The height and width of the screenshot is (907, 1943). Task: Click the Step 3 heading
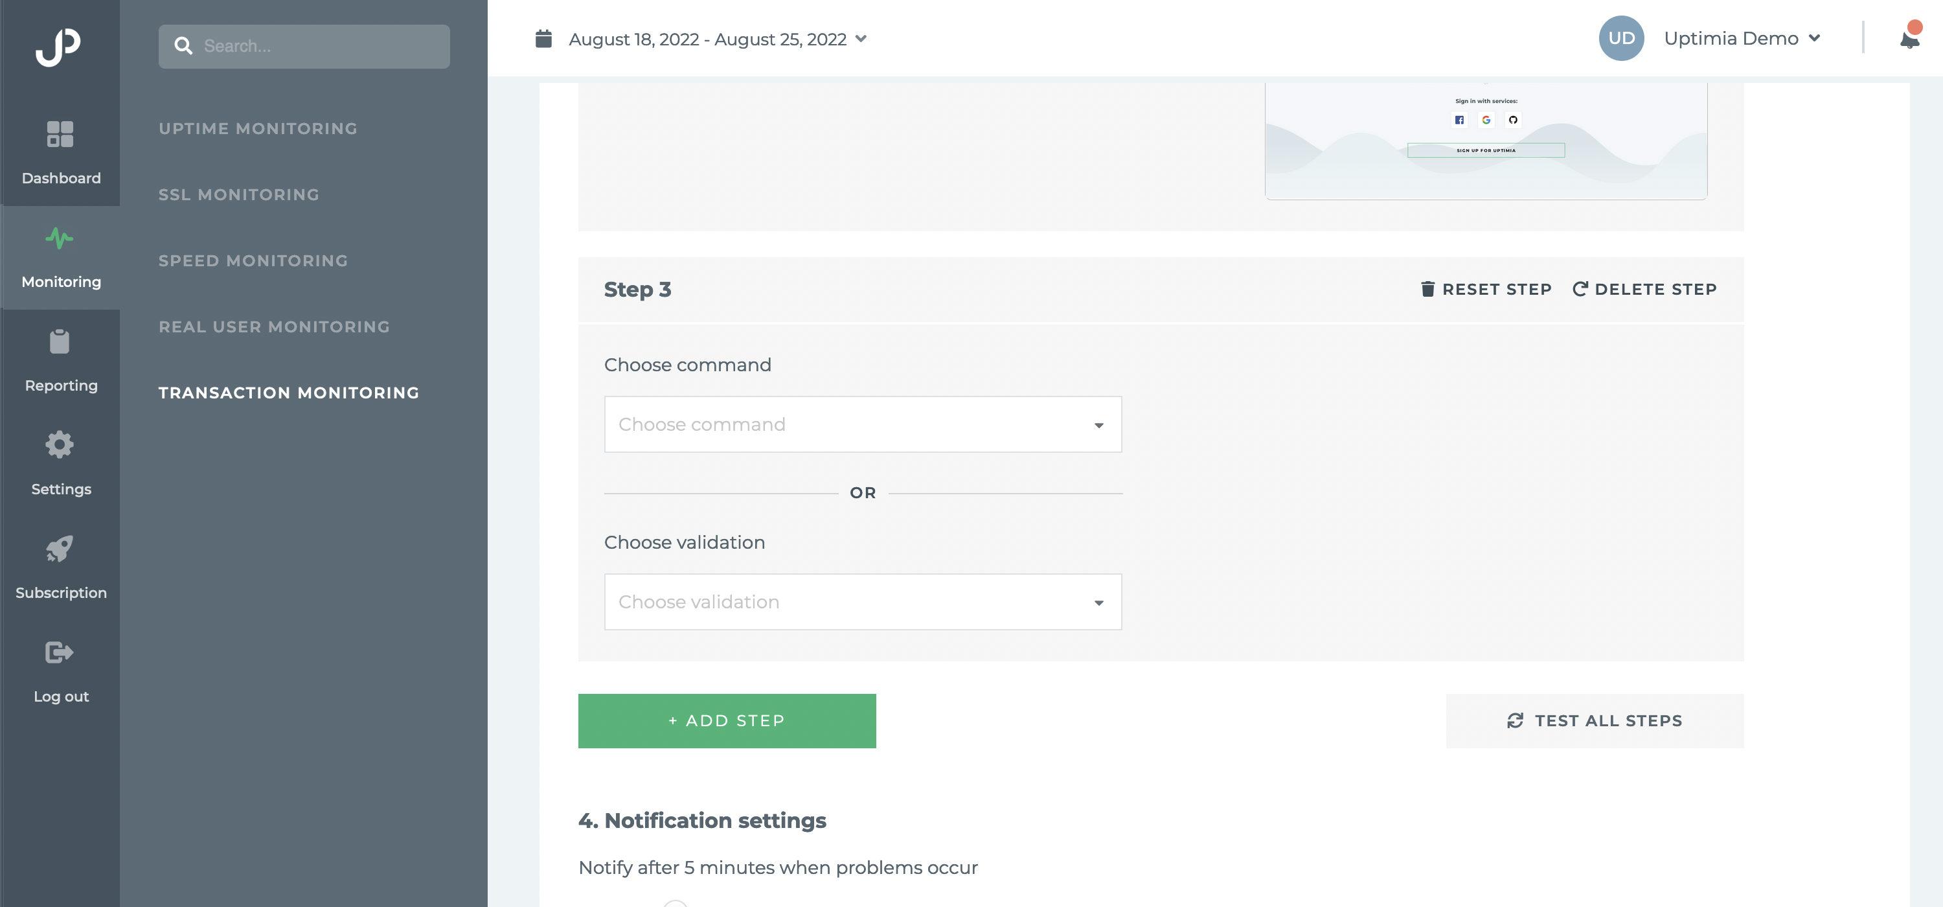click(x=637, y=289)
